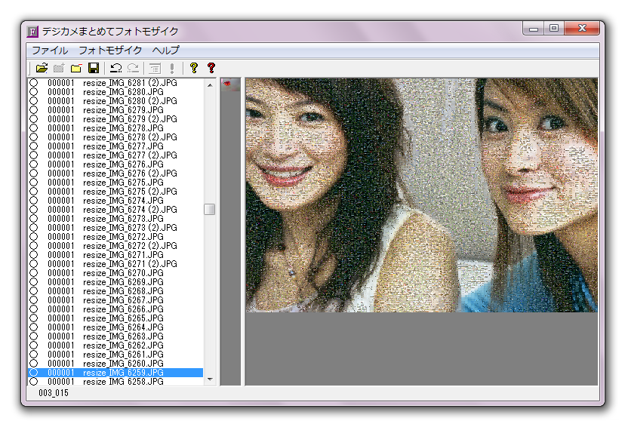Toggle circle for resize_IMG_6276 (2).JPG

click(34, 174)
